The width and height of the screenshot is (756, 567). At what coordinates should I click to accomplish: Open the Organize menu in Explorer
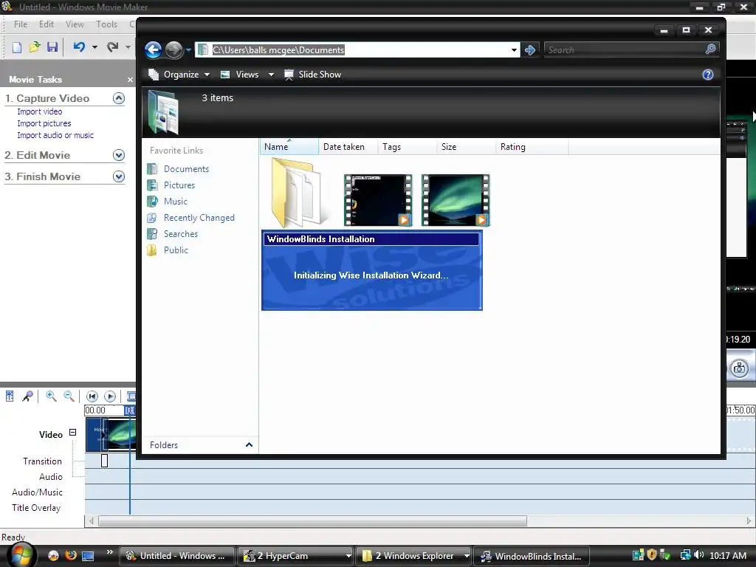coord(179,75)
